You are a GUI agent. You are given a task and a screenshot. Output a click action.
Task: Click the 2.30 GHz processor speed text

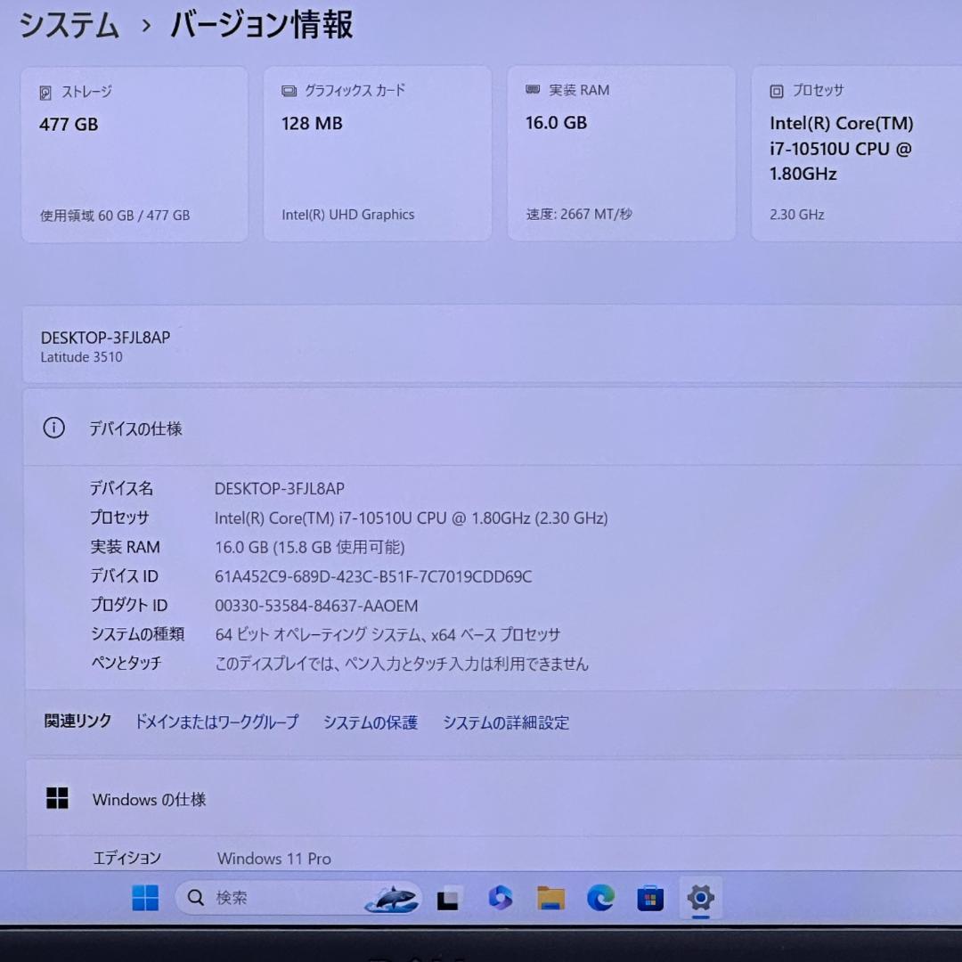click(x=796, y=214)
